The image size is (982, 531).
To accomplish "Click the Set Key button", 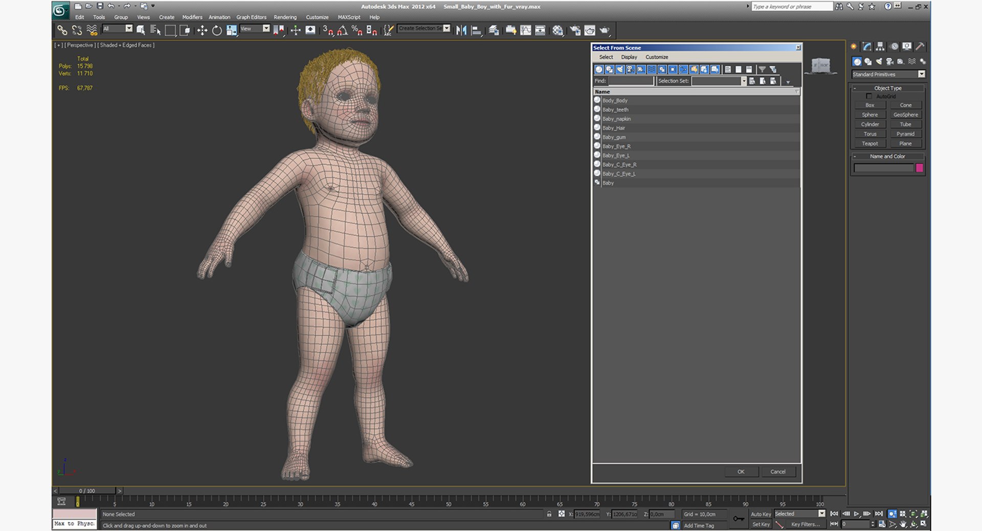I will pyautogui.click(x=761, y=524).
